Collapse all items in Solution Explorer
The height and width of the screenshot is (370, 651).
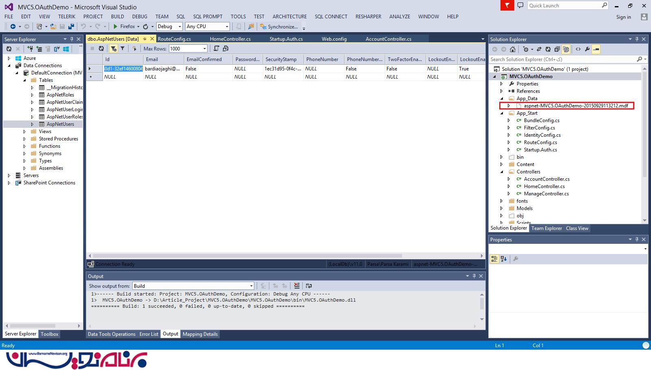(x=557, y=49)
